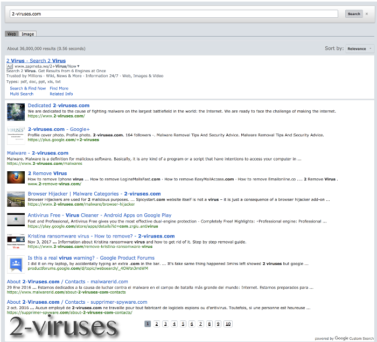Click the Search button

point(354,14)
